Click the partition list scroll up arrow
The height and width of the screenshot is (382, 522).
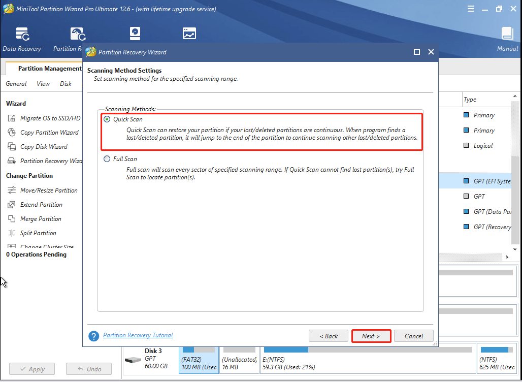click(515, 97)
